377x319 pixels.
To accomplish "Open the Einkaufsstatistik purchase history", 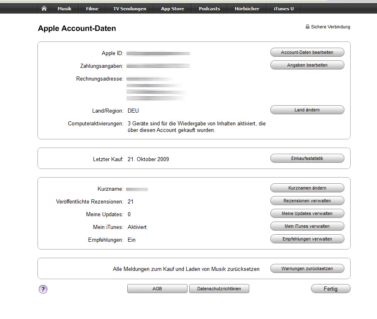I will point(307,158).
